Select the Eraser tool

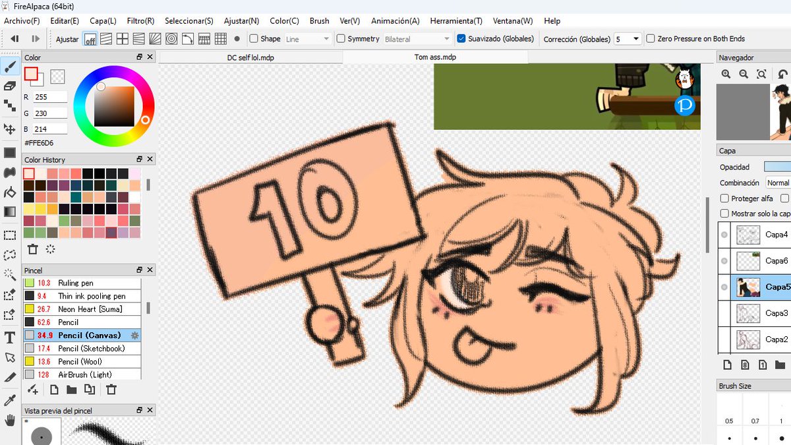point(10,86)
